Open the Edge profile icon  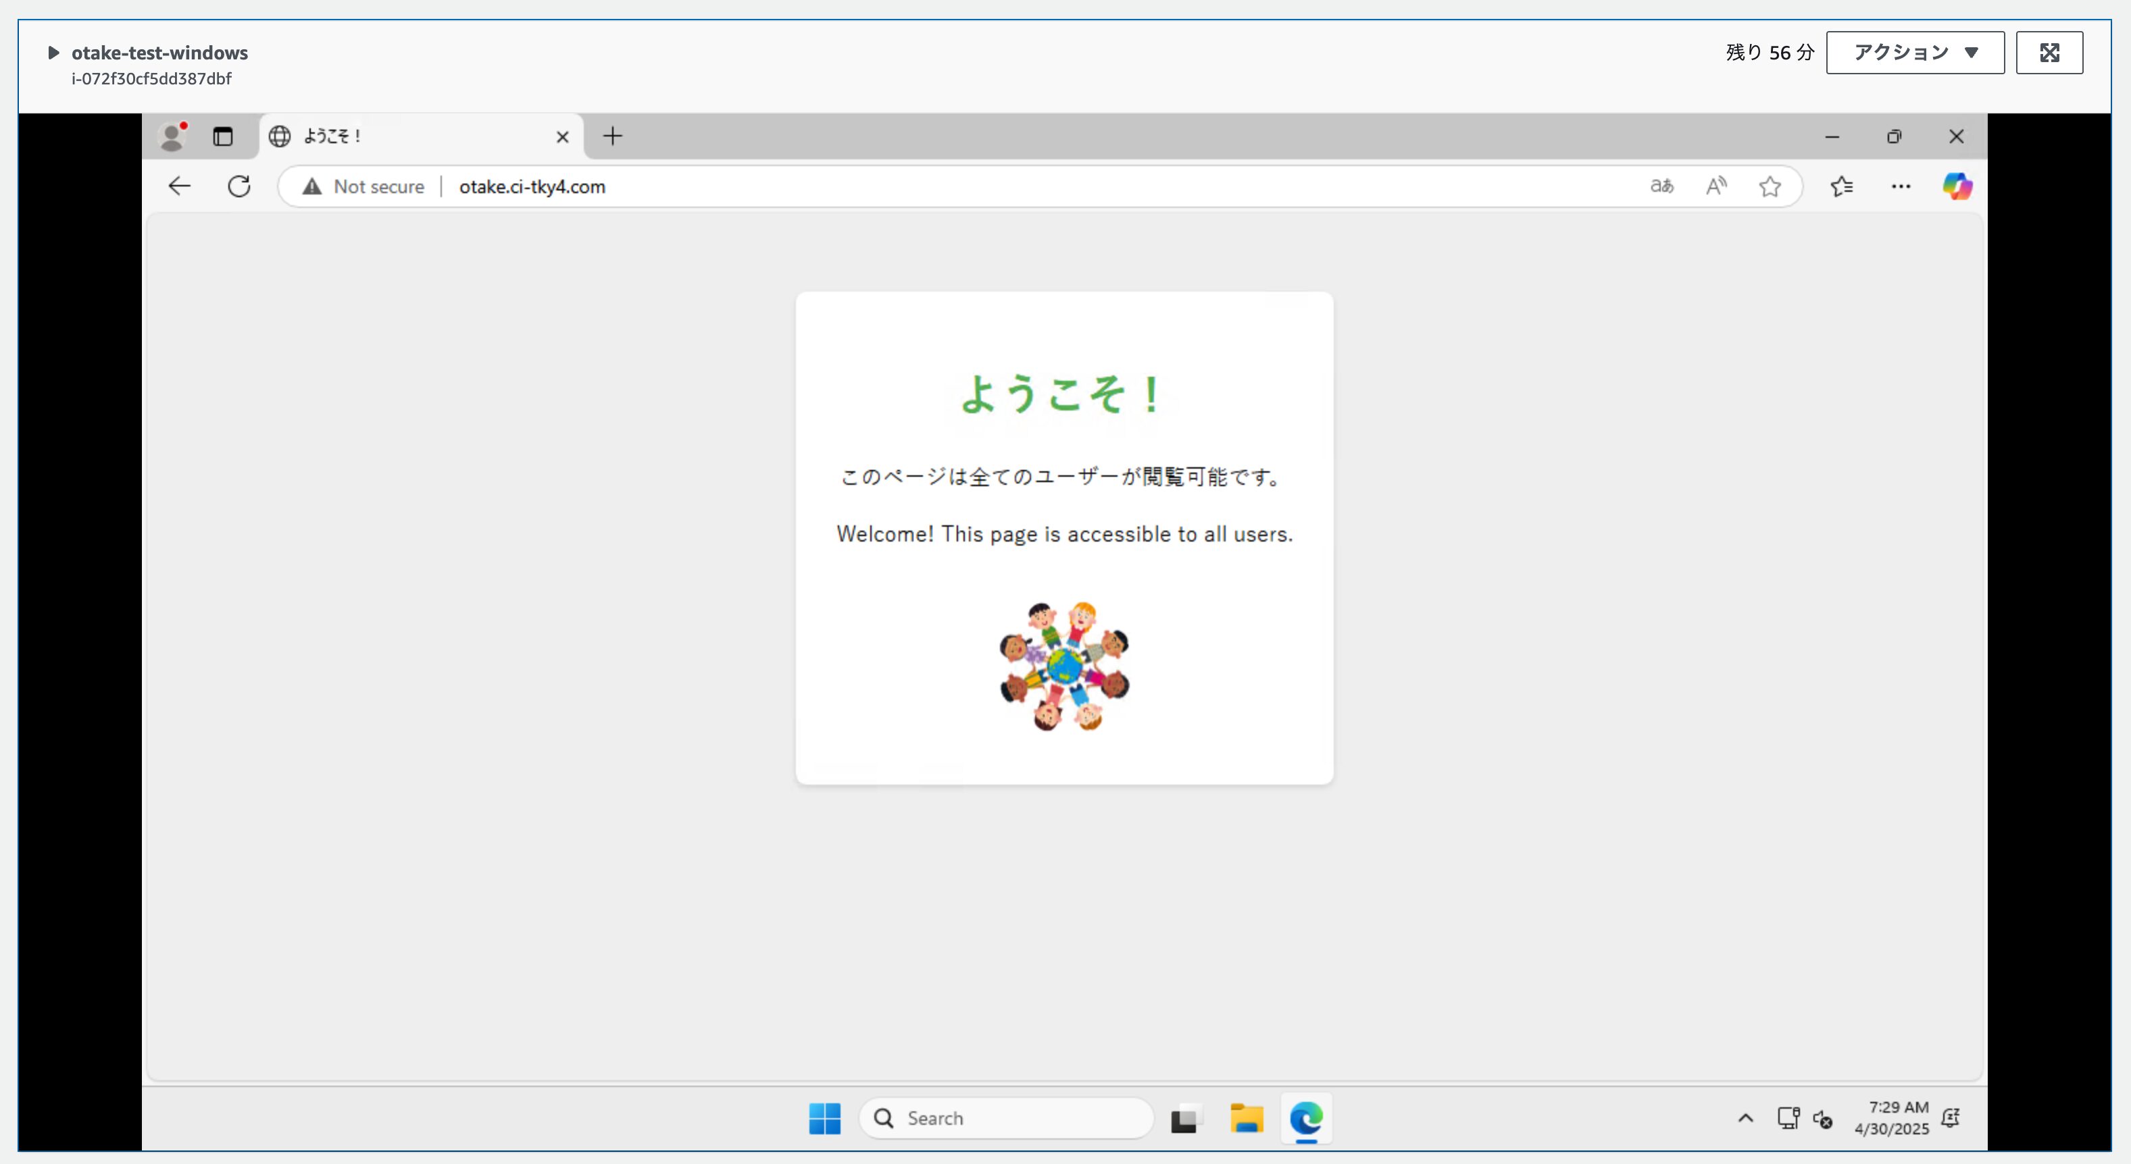pos(172,136)
